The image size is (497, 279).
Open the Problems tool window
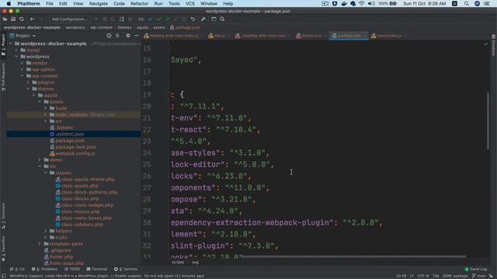(x=45, y=269)
